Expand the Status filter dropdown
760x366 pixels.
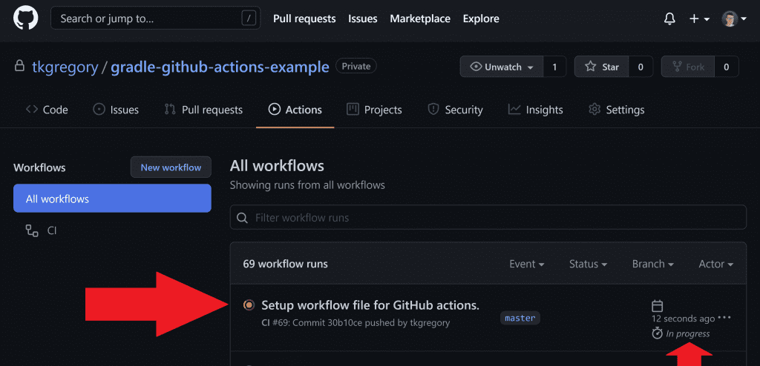click(588, 264)
